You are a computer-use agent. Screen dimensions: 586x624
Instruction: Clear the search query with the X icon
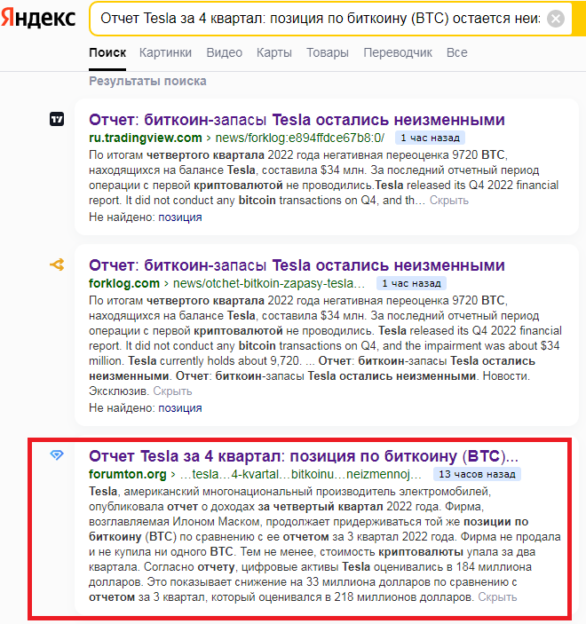(x=555, y=19)
